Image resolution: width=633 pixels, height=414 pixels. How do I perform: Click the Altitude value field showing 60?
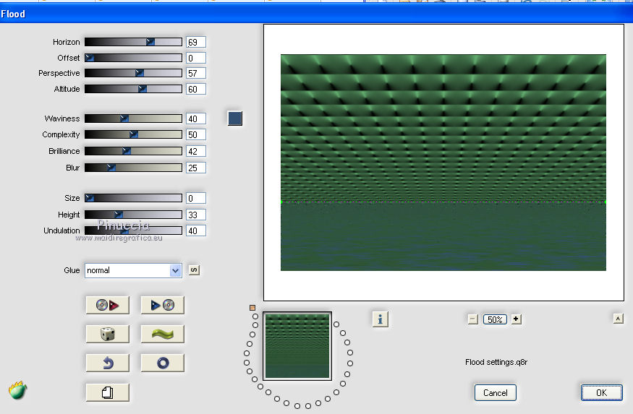click(196, 89)
